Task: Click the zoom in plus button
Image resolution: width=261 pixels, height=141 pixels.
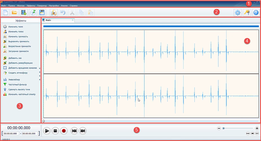Action: [257, 128]
